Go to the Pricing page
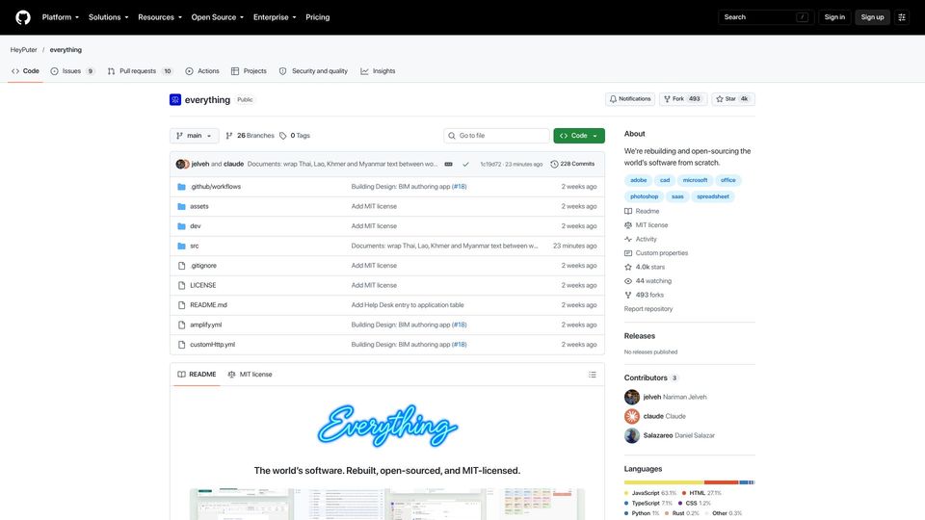This screenshot has height=520, width=925. point(317,17)
